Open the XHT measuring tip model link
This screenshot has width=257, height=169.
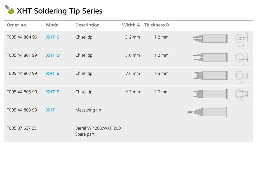click(50, 110)
